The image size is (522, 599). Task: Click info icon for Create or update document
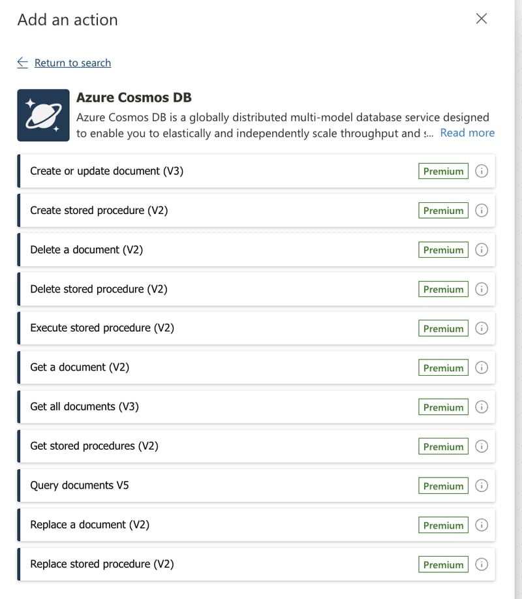(x=482, y=171)
